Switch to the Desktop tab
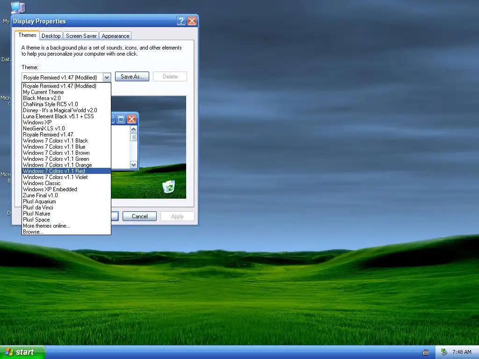This screenshot has width=479, height=359. click(51, 36)
